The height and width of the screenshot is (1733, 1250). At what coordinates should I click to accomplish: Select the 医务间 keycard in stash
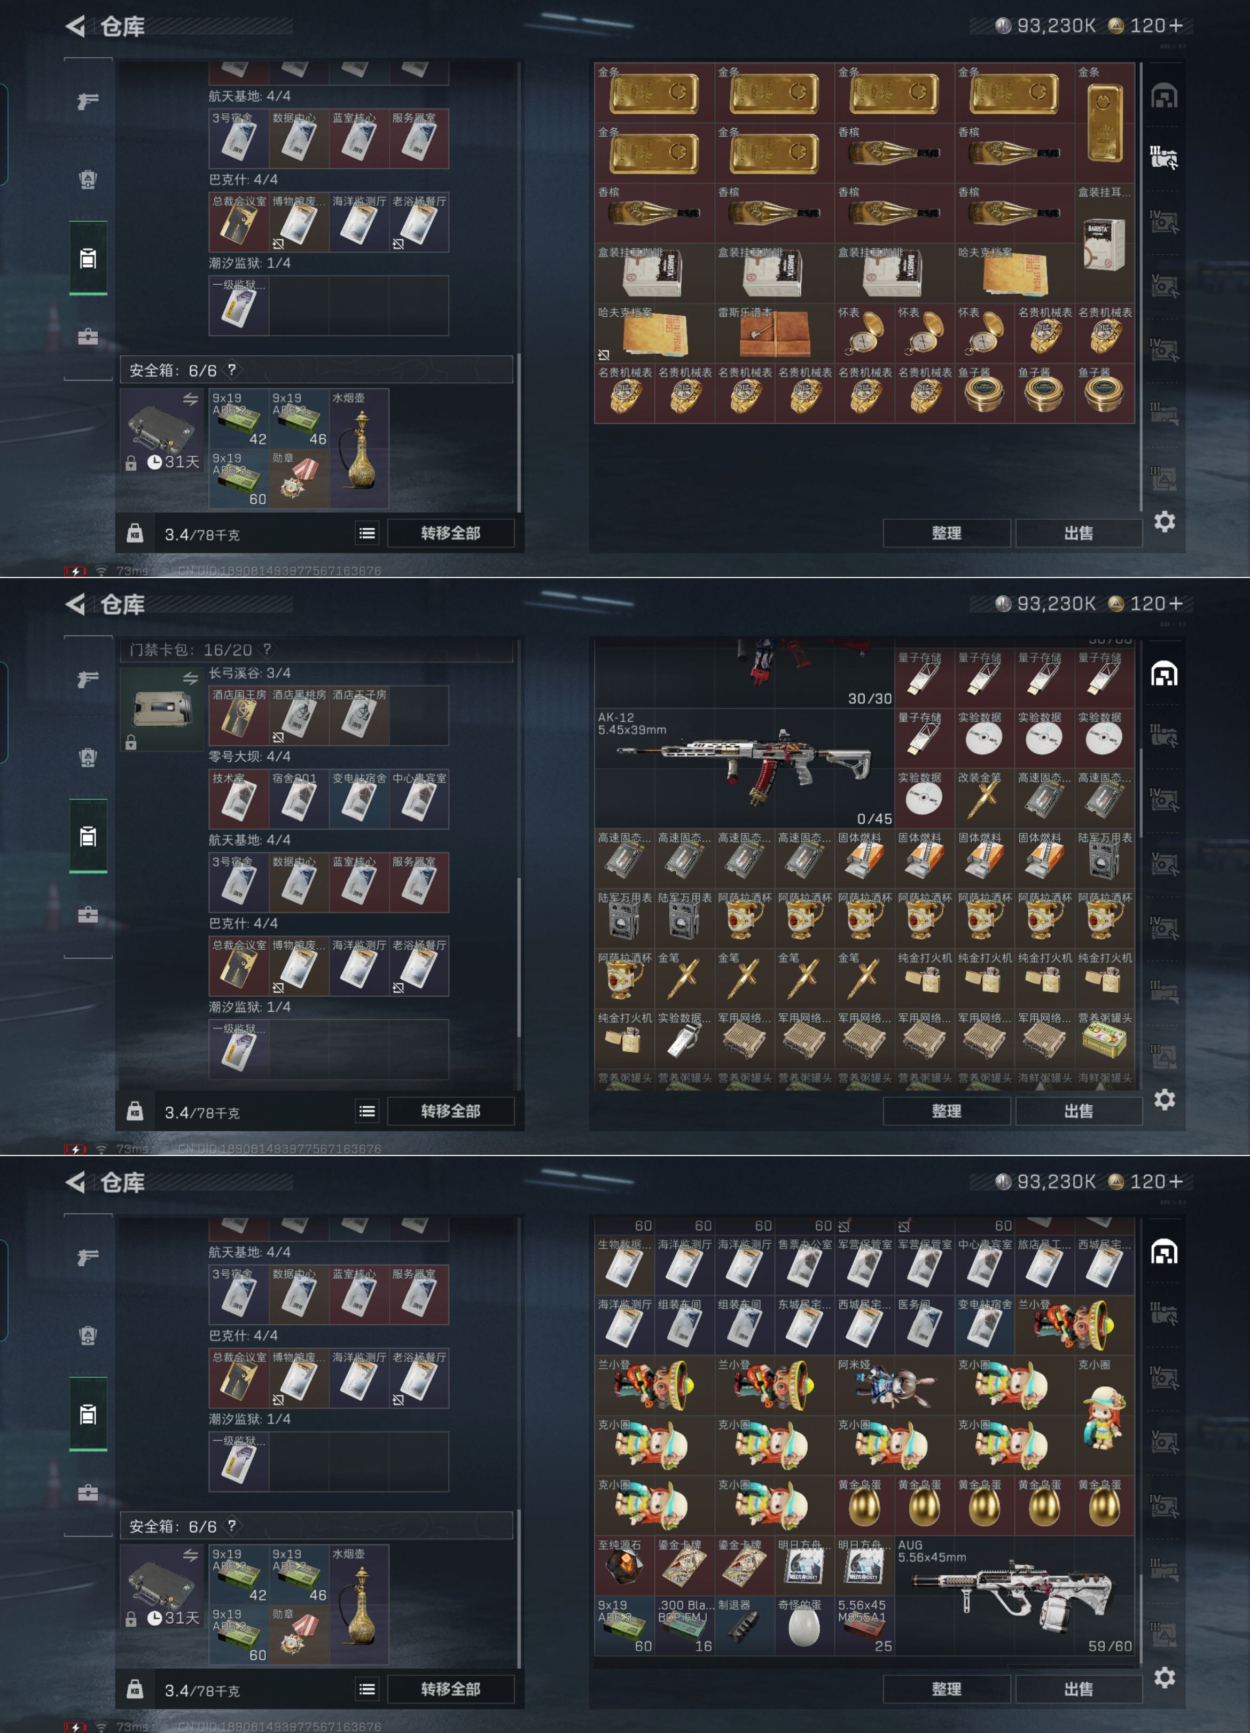924,1326
